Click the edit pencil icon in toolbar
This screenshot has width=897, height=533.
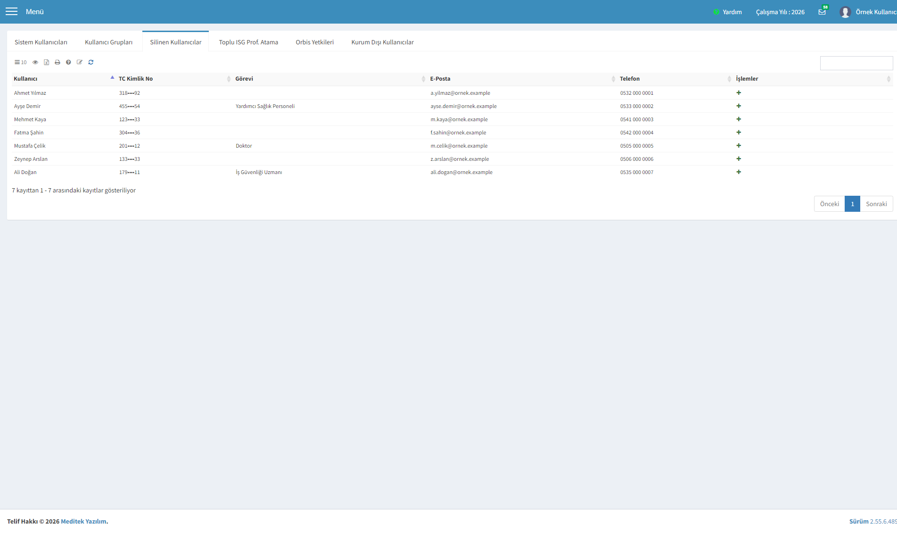coord(80,62)
